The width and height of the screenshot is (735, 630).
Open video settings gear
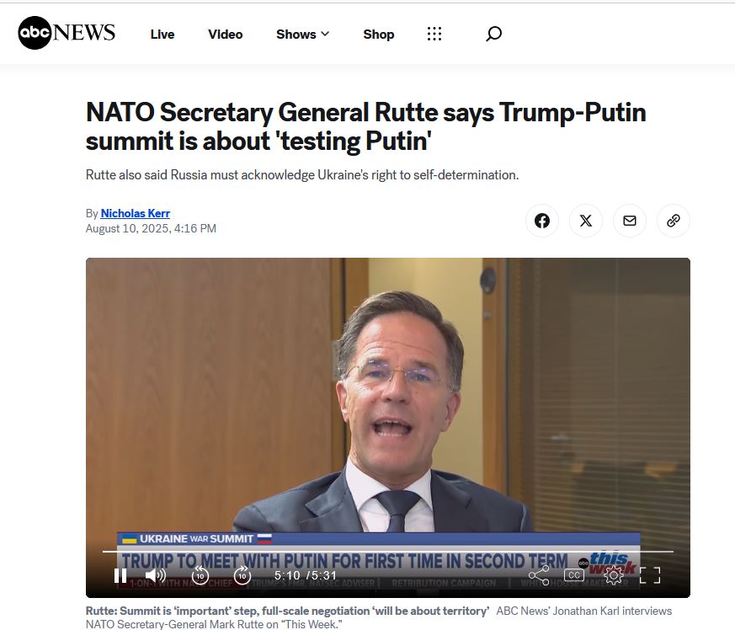[613, 575]
